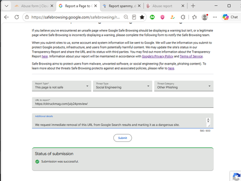
Task: Close the Abuse report tab
Action: point(183,6)
